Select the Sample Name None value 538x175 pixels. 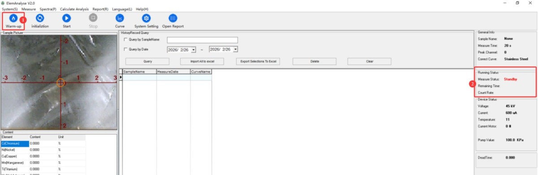pyautogui.click(x=508, y=39)
